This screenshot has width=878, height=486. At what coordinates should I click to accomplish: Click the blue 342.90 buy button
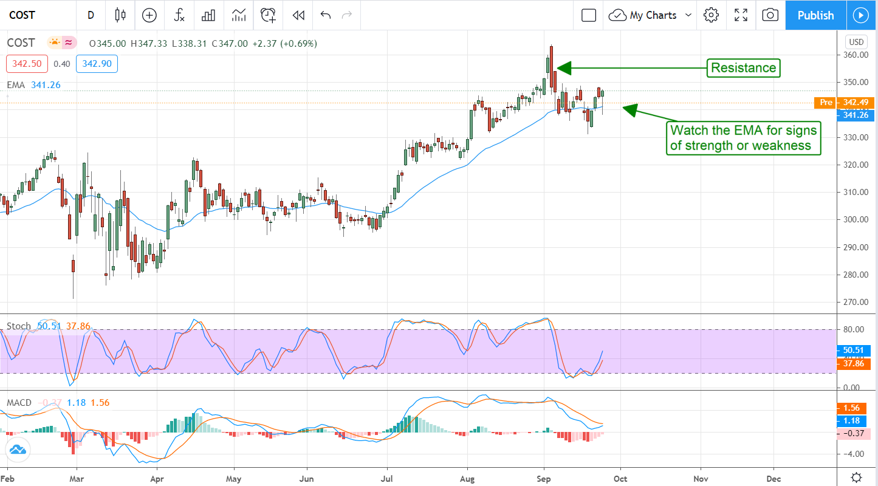click(97, 64)
